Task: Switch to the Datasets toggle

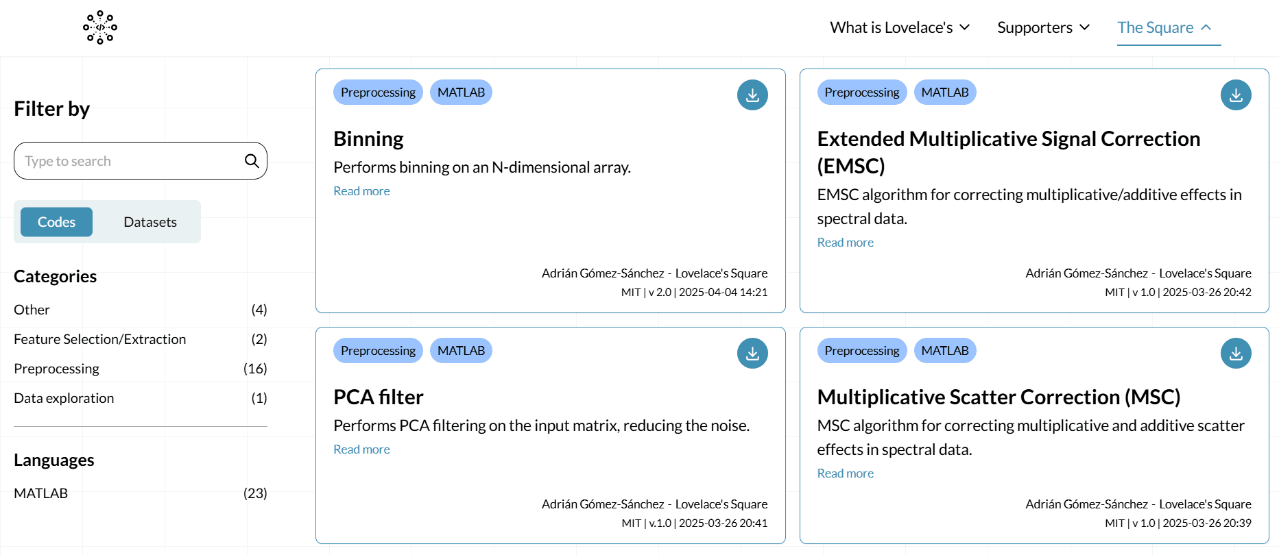Action: point(150,222)
